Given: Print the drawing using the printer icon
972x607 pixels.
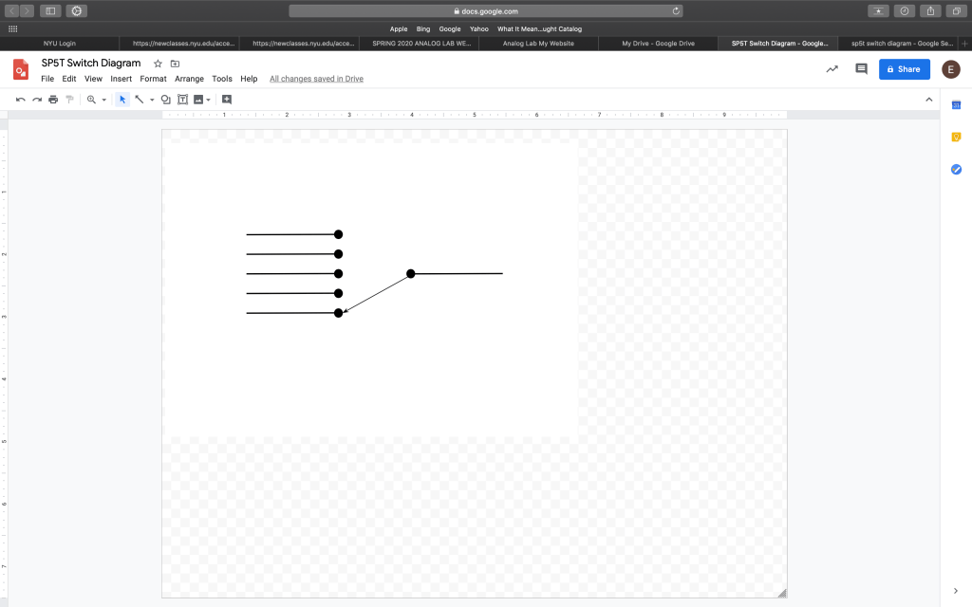Looking at the screenshot, I should (x=53, y=100).
